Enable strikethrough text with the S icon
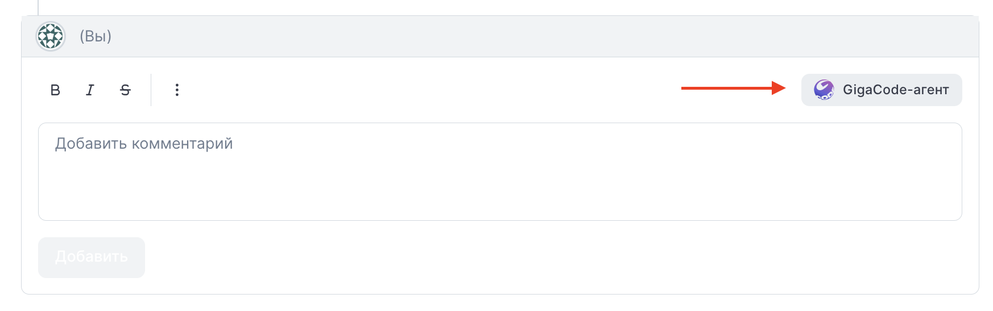Screen dimensions: 993x311 pos(125,90)
